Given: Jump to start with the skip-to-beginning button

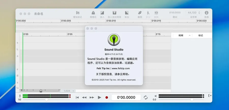Looking at the screenshot, I should (77, 97).
